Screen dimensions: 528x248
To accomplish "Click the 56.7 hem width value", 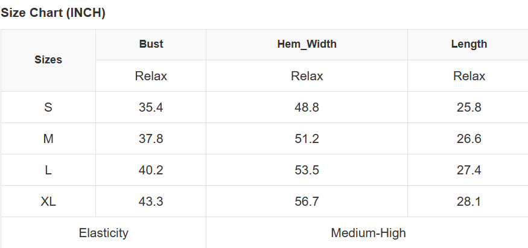I will 307,202.
